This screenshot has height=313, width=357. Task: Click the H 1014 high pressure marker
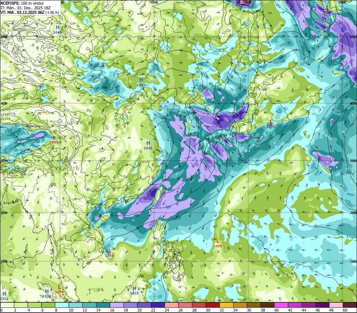[47, 293]
